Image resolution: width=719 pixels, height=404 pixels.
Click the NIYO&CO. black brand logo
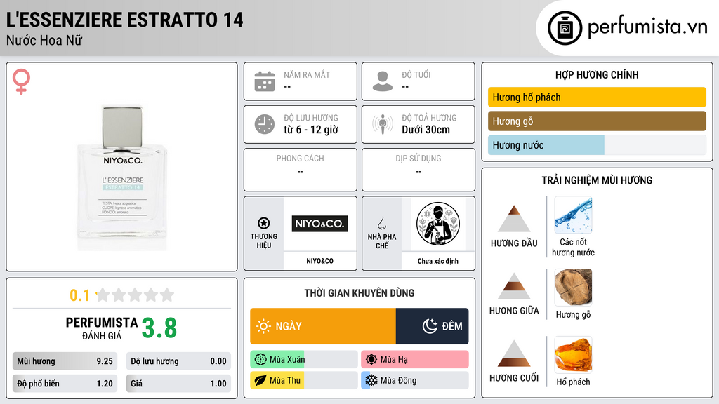click(320, 224)
